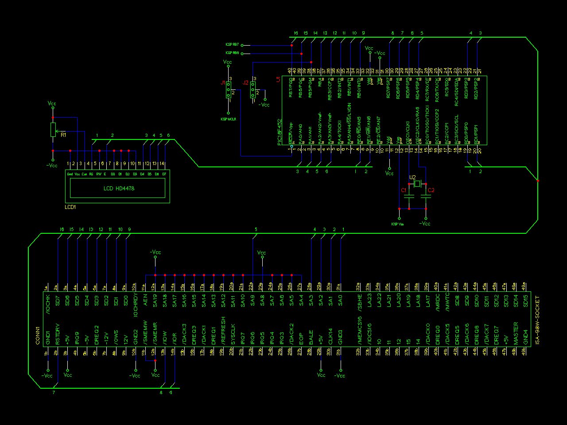Select the AEN pin on CONN1
567x425 pixels.
(145, 299)
